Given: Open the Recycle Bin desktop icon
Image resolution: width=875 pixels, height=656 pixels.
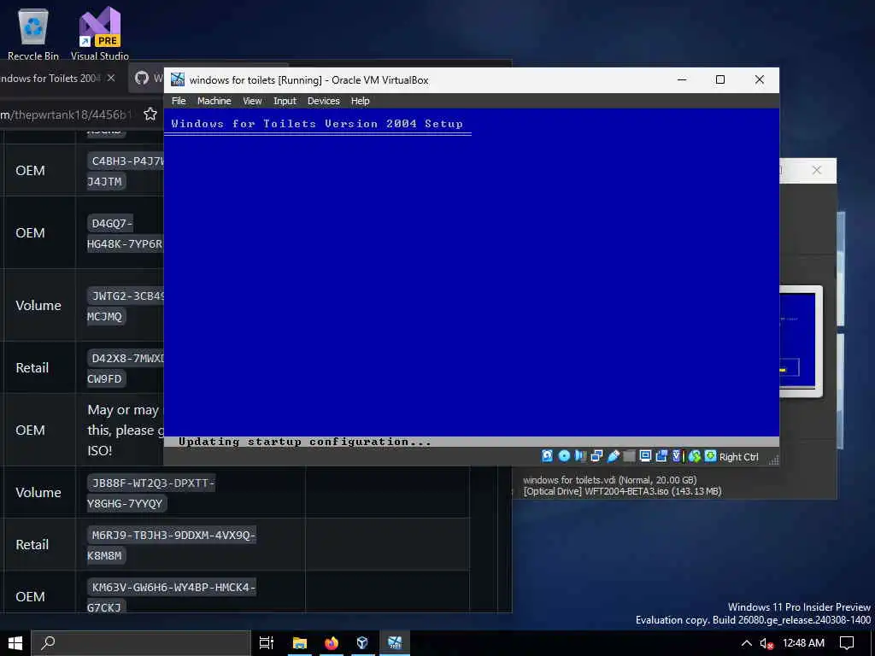Looking at the screenshot, I should (x=33, y=33).
